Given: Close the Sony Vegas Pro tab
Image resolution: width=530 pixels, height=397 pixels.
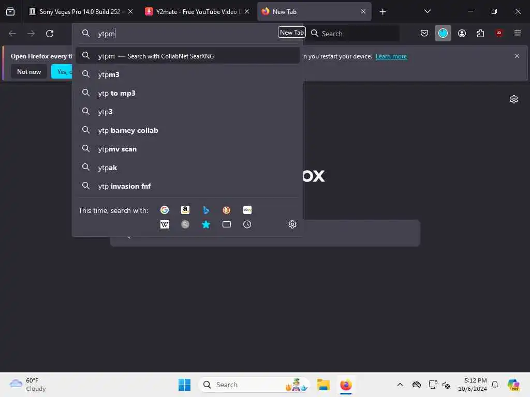Looking at the screenshot, I should [x=130, y=11].
